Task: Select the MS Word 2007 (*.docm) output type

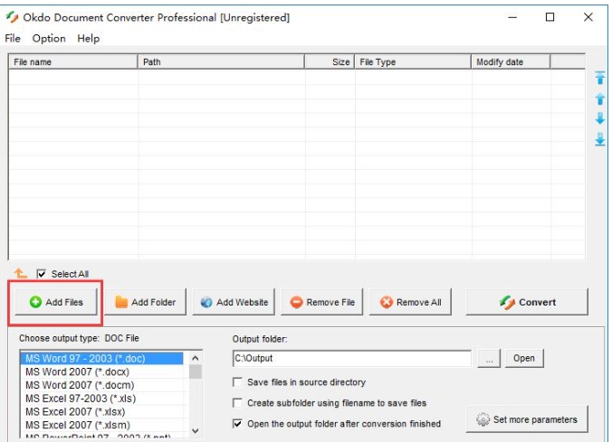Action: [102, 385]
